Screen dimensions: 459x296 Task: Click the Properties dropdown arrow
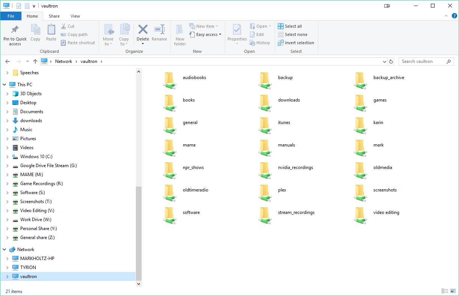click(237, 44)
